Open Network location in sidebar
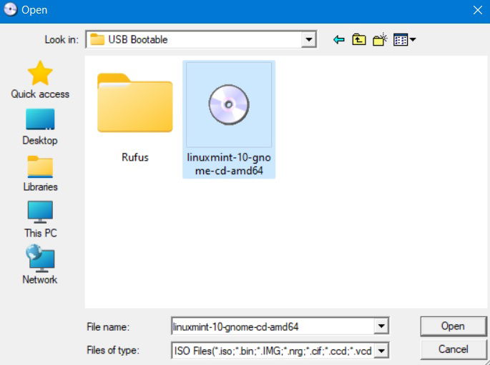The width and height of the screenshot is (490, 365). click(40, 264)
